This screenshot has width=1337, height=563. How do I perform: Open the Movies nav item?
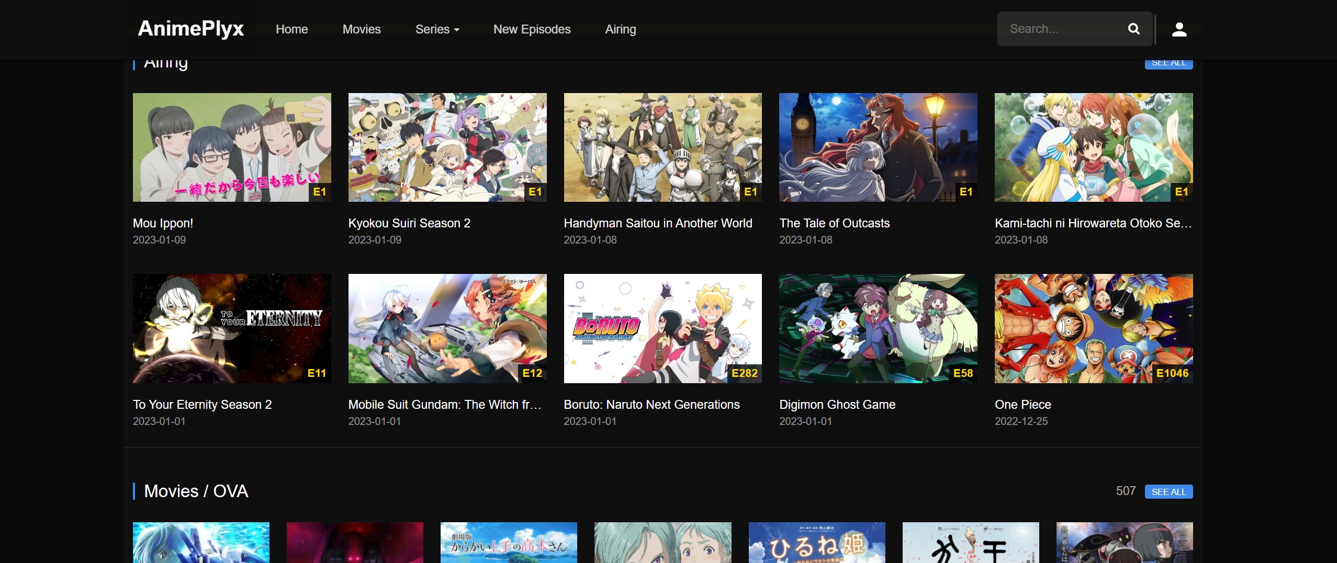tap(362, 29)
